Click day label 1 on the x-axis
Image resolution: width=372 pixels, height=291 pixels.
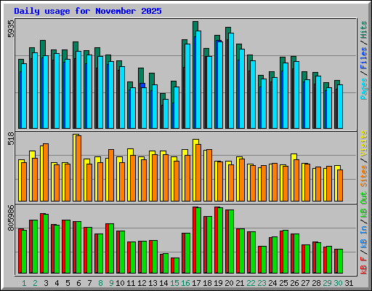24,283
